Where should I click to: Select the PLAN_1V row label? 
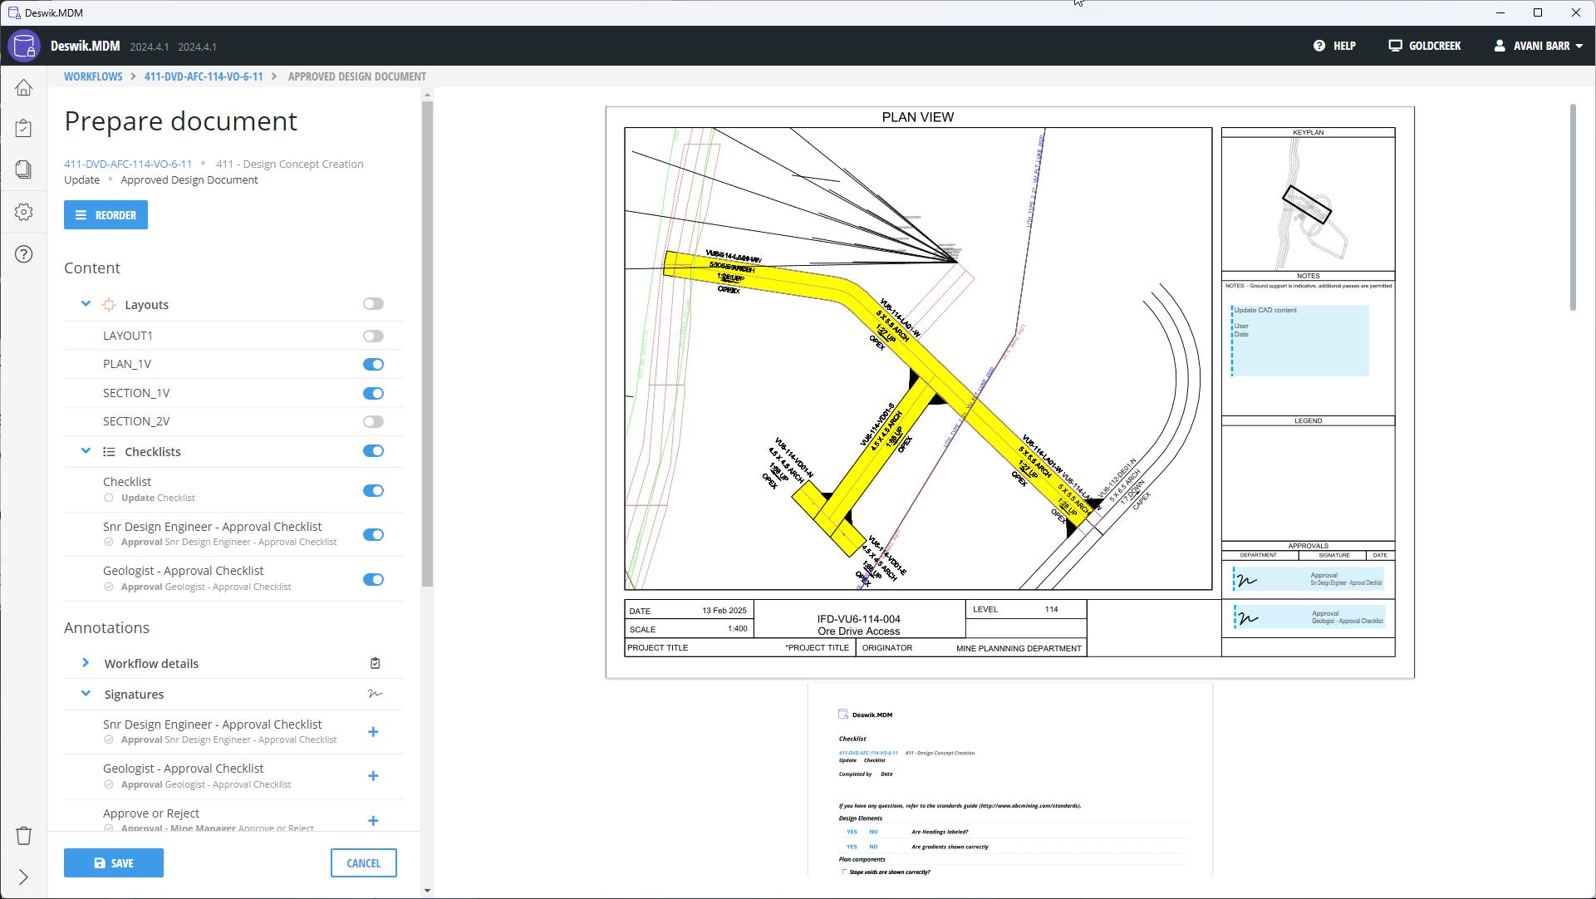(x=127, y=364)
